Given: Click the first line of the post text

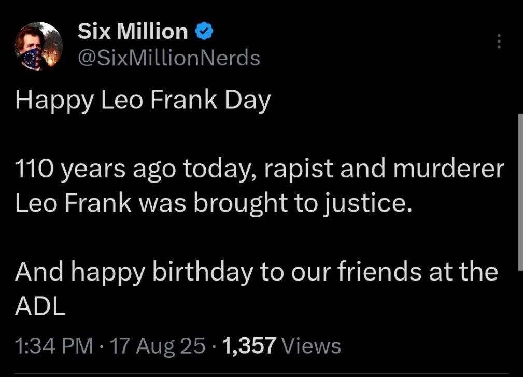Looking at the screenshot, I should coord(143,101).
